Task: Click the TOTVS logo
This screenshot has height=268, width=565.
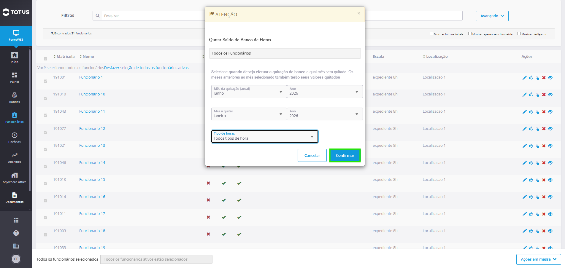Action: 16,12
